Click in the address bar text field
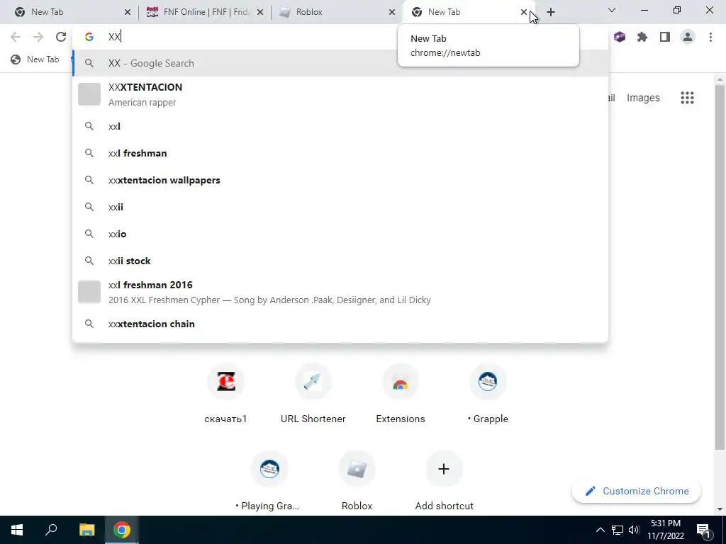Viewport: 726px width, 544px height. 340,37
